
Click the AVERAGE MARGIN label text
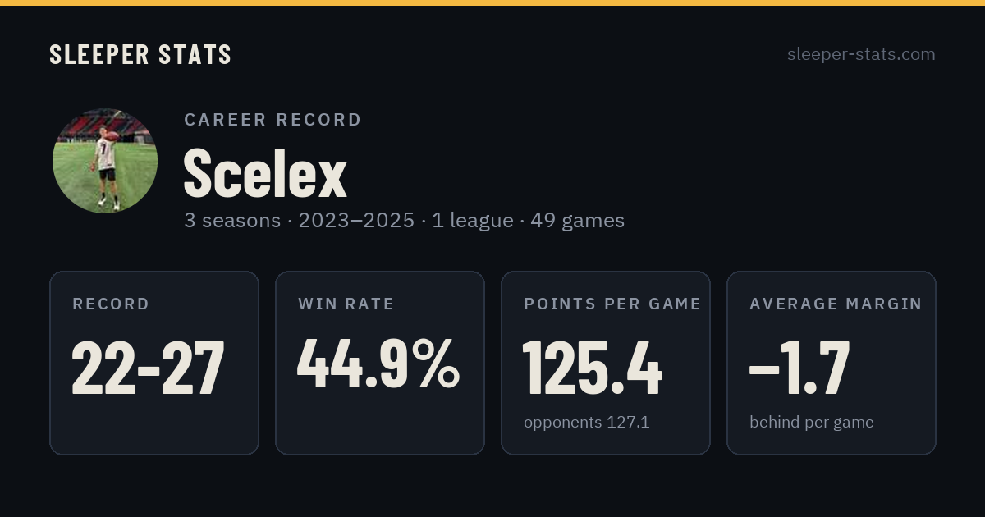click(836, 304)
